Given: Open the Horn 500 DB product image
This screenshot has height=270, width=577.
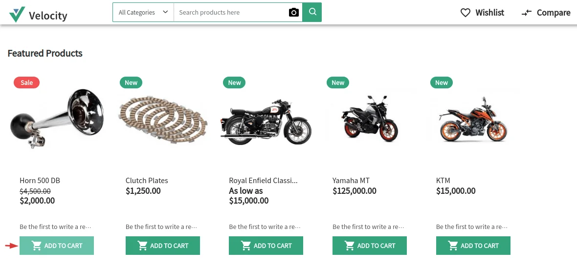Looking at the screenshot, I should click(58, 119).
